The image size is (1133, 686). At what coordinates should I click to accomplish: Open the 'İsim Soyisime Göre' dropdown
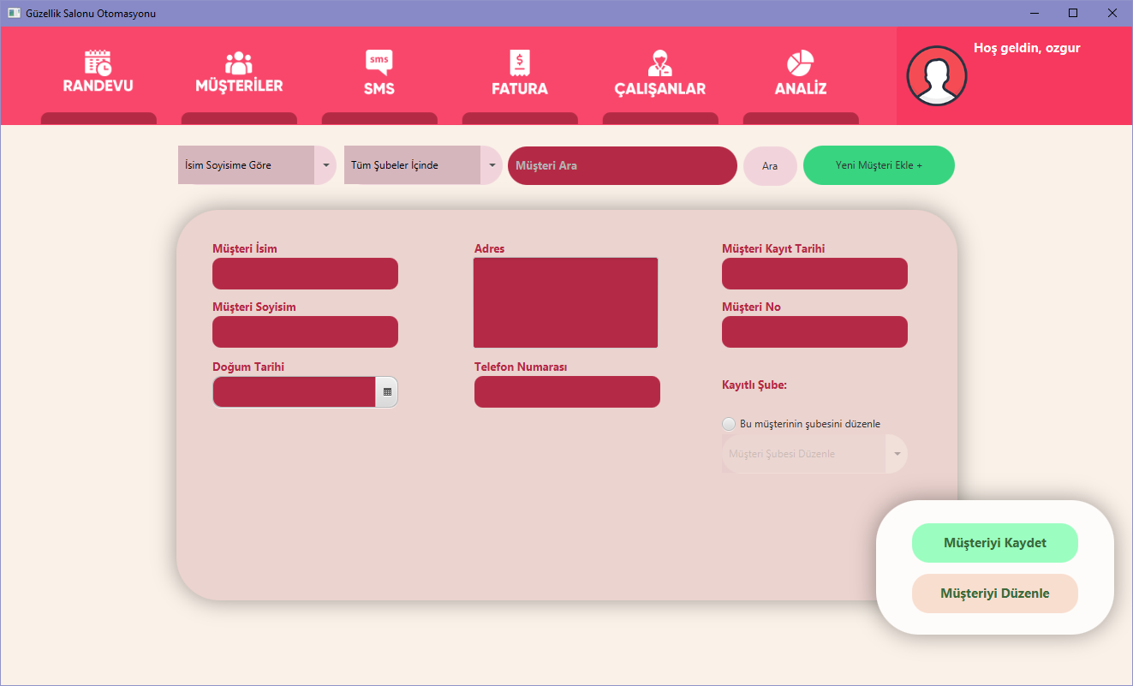click(x=325, y=164)
